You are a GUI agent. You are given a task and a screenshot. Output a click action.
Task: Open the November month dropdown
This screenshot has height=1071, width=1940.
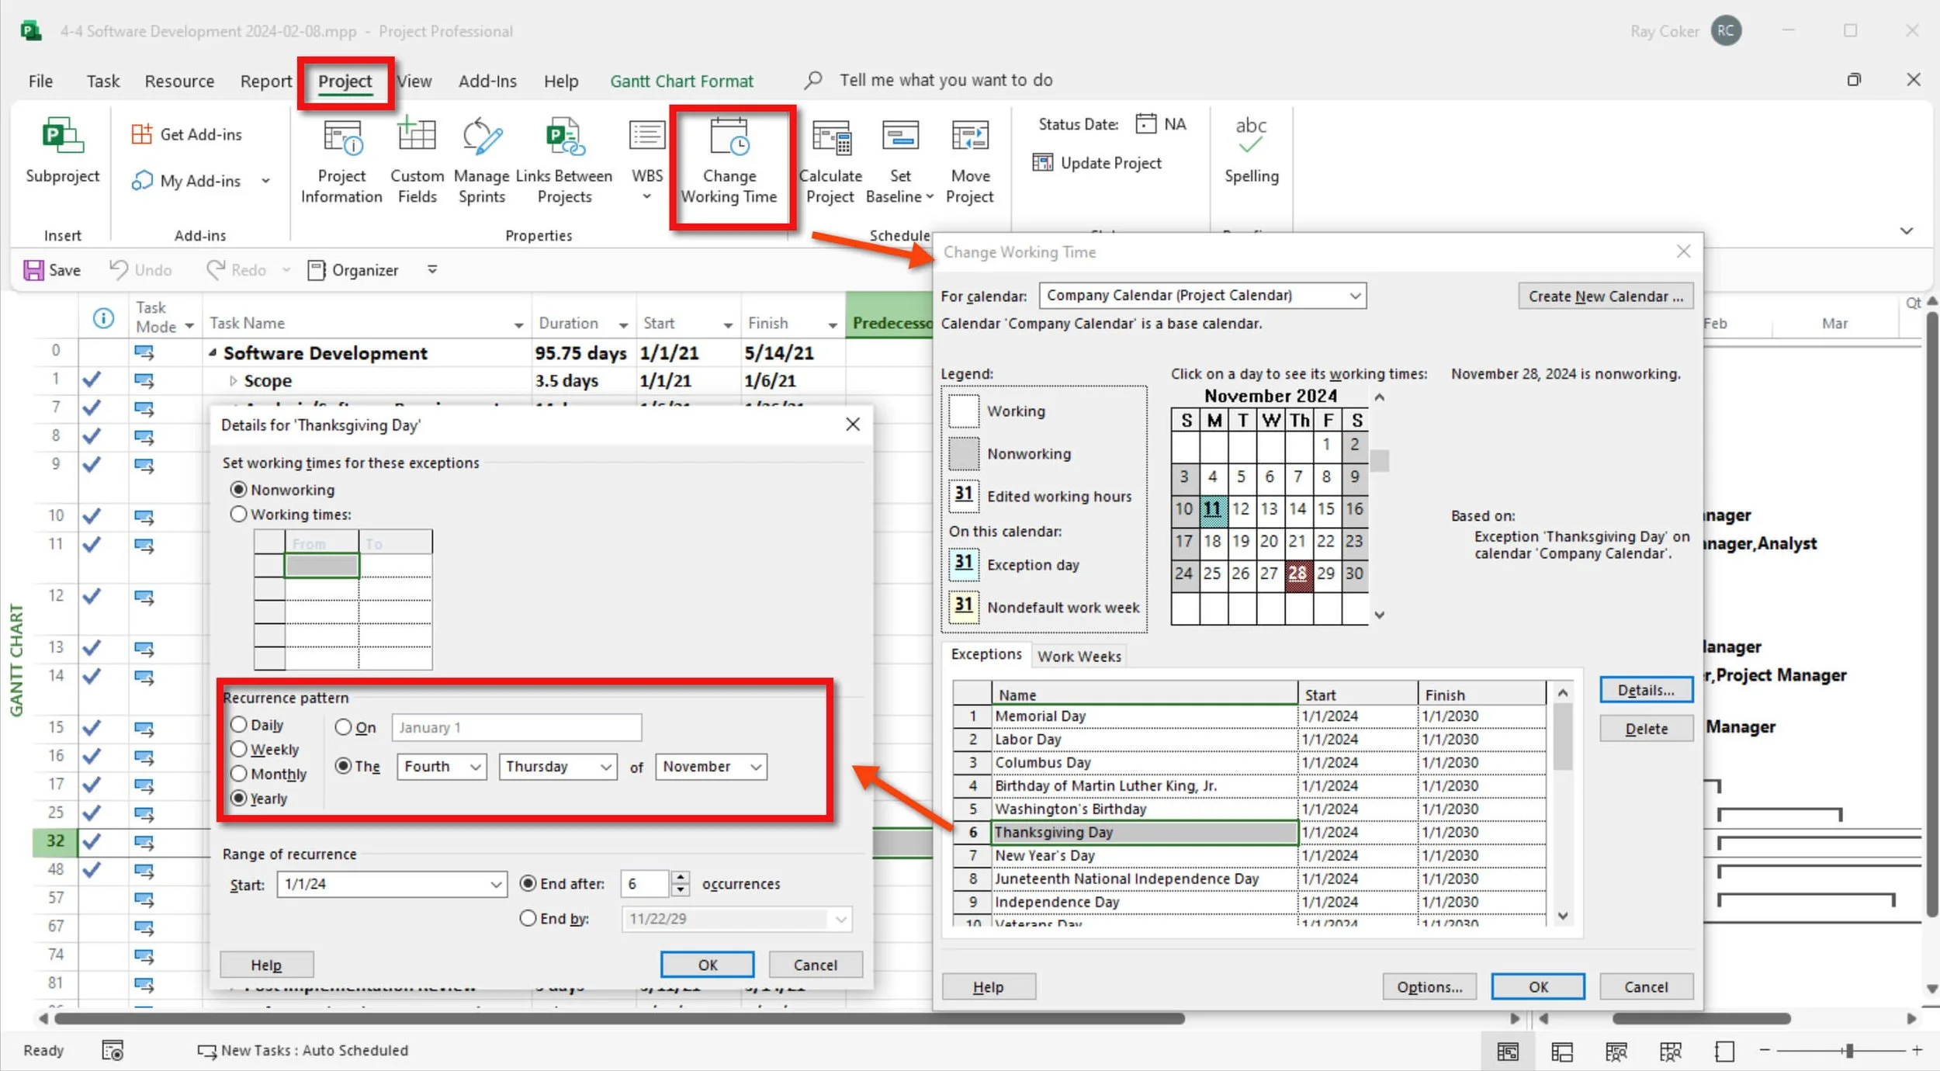pyautogui.click(x=711, y=767)
